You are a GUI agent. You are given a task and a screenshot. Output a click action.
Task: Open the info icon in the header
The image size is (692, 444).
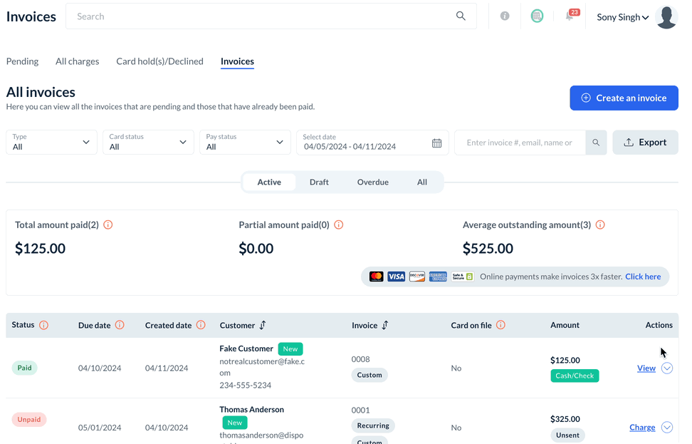(505, 16)
